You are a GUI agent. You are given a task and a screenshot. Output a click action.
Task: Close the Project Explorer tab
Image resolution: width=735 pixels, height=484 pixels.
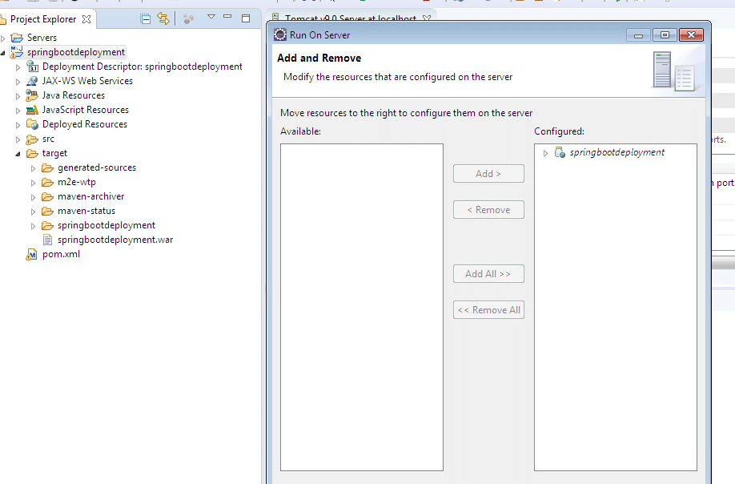point(86,19)
